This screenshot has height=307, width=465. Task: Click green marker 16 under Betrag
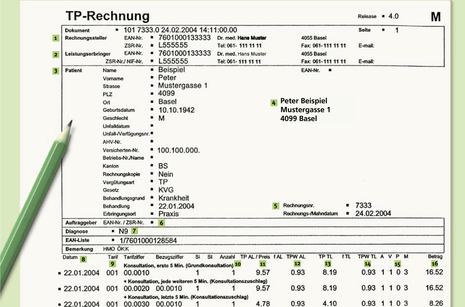[x=435, y=264]
